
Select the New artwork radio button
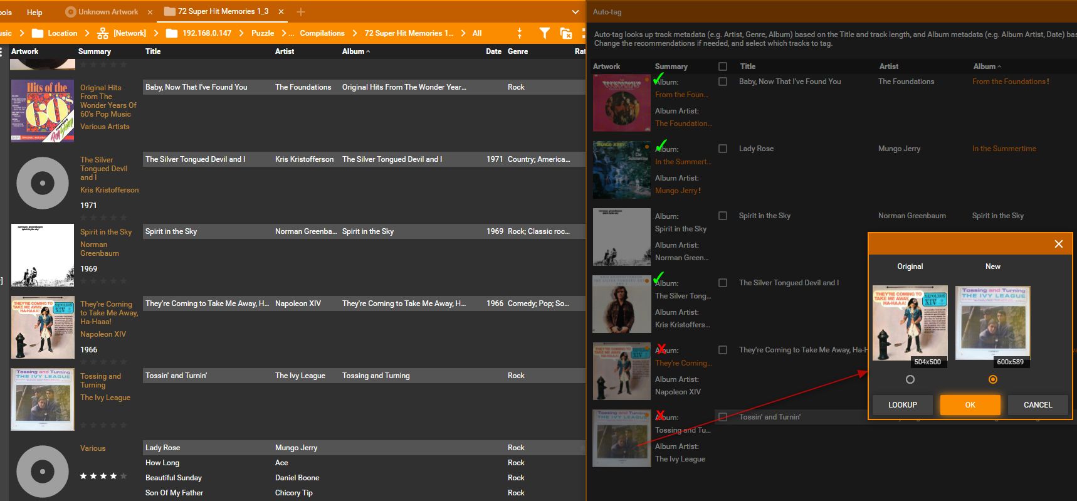(992, 379)
